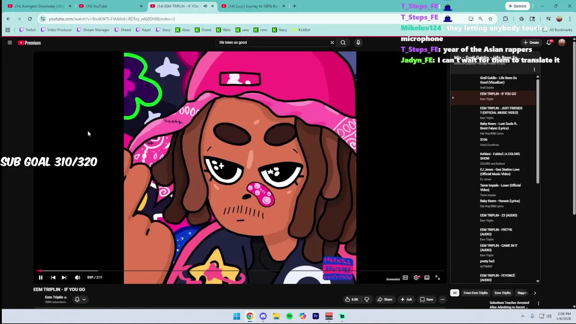Screen dimensions: 576x324
Task: Reload the current page
Action: (x=30, y=19)
